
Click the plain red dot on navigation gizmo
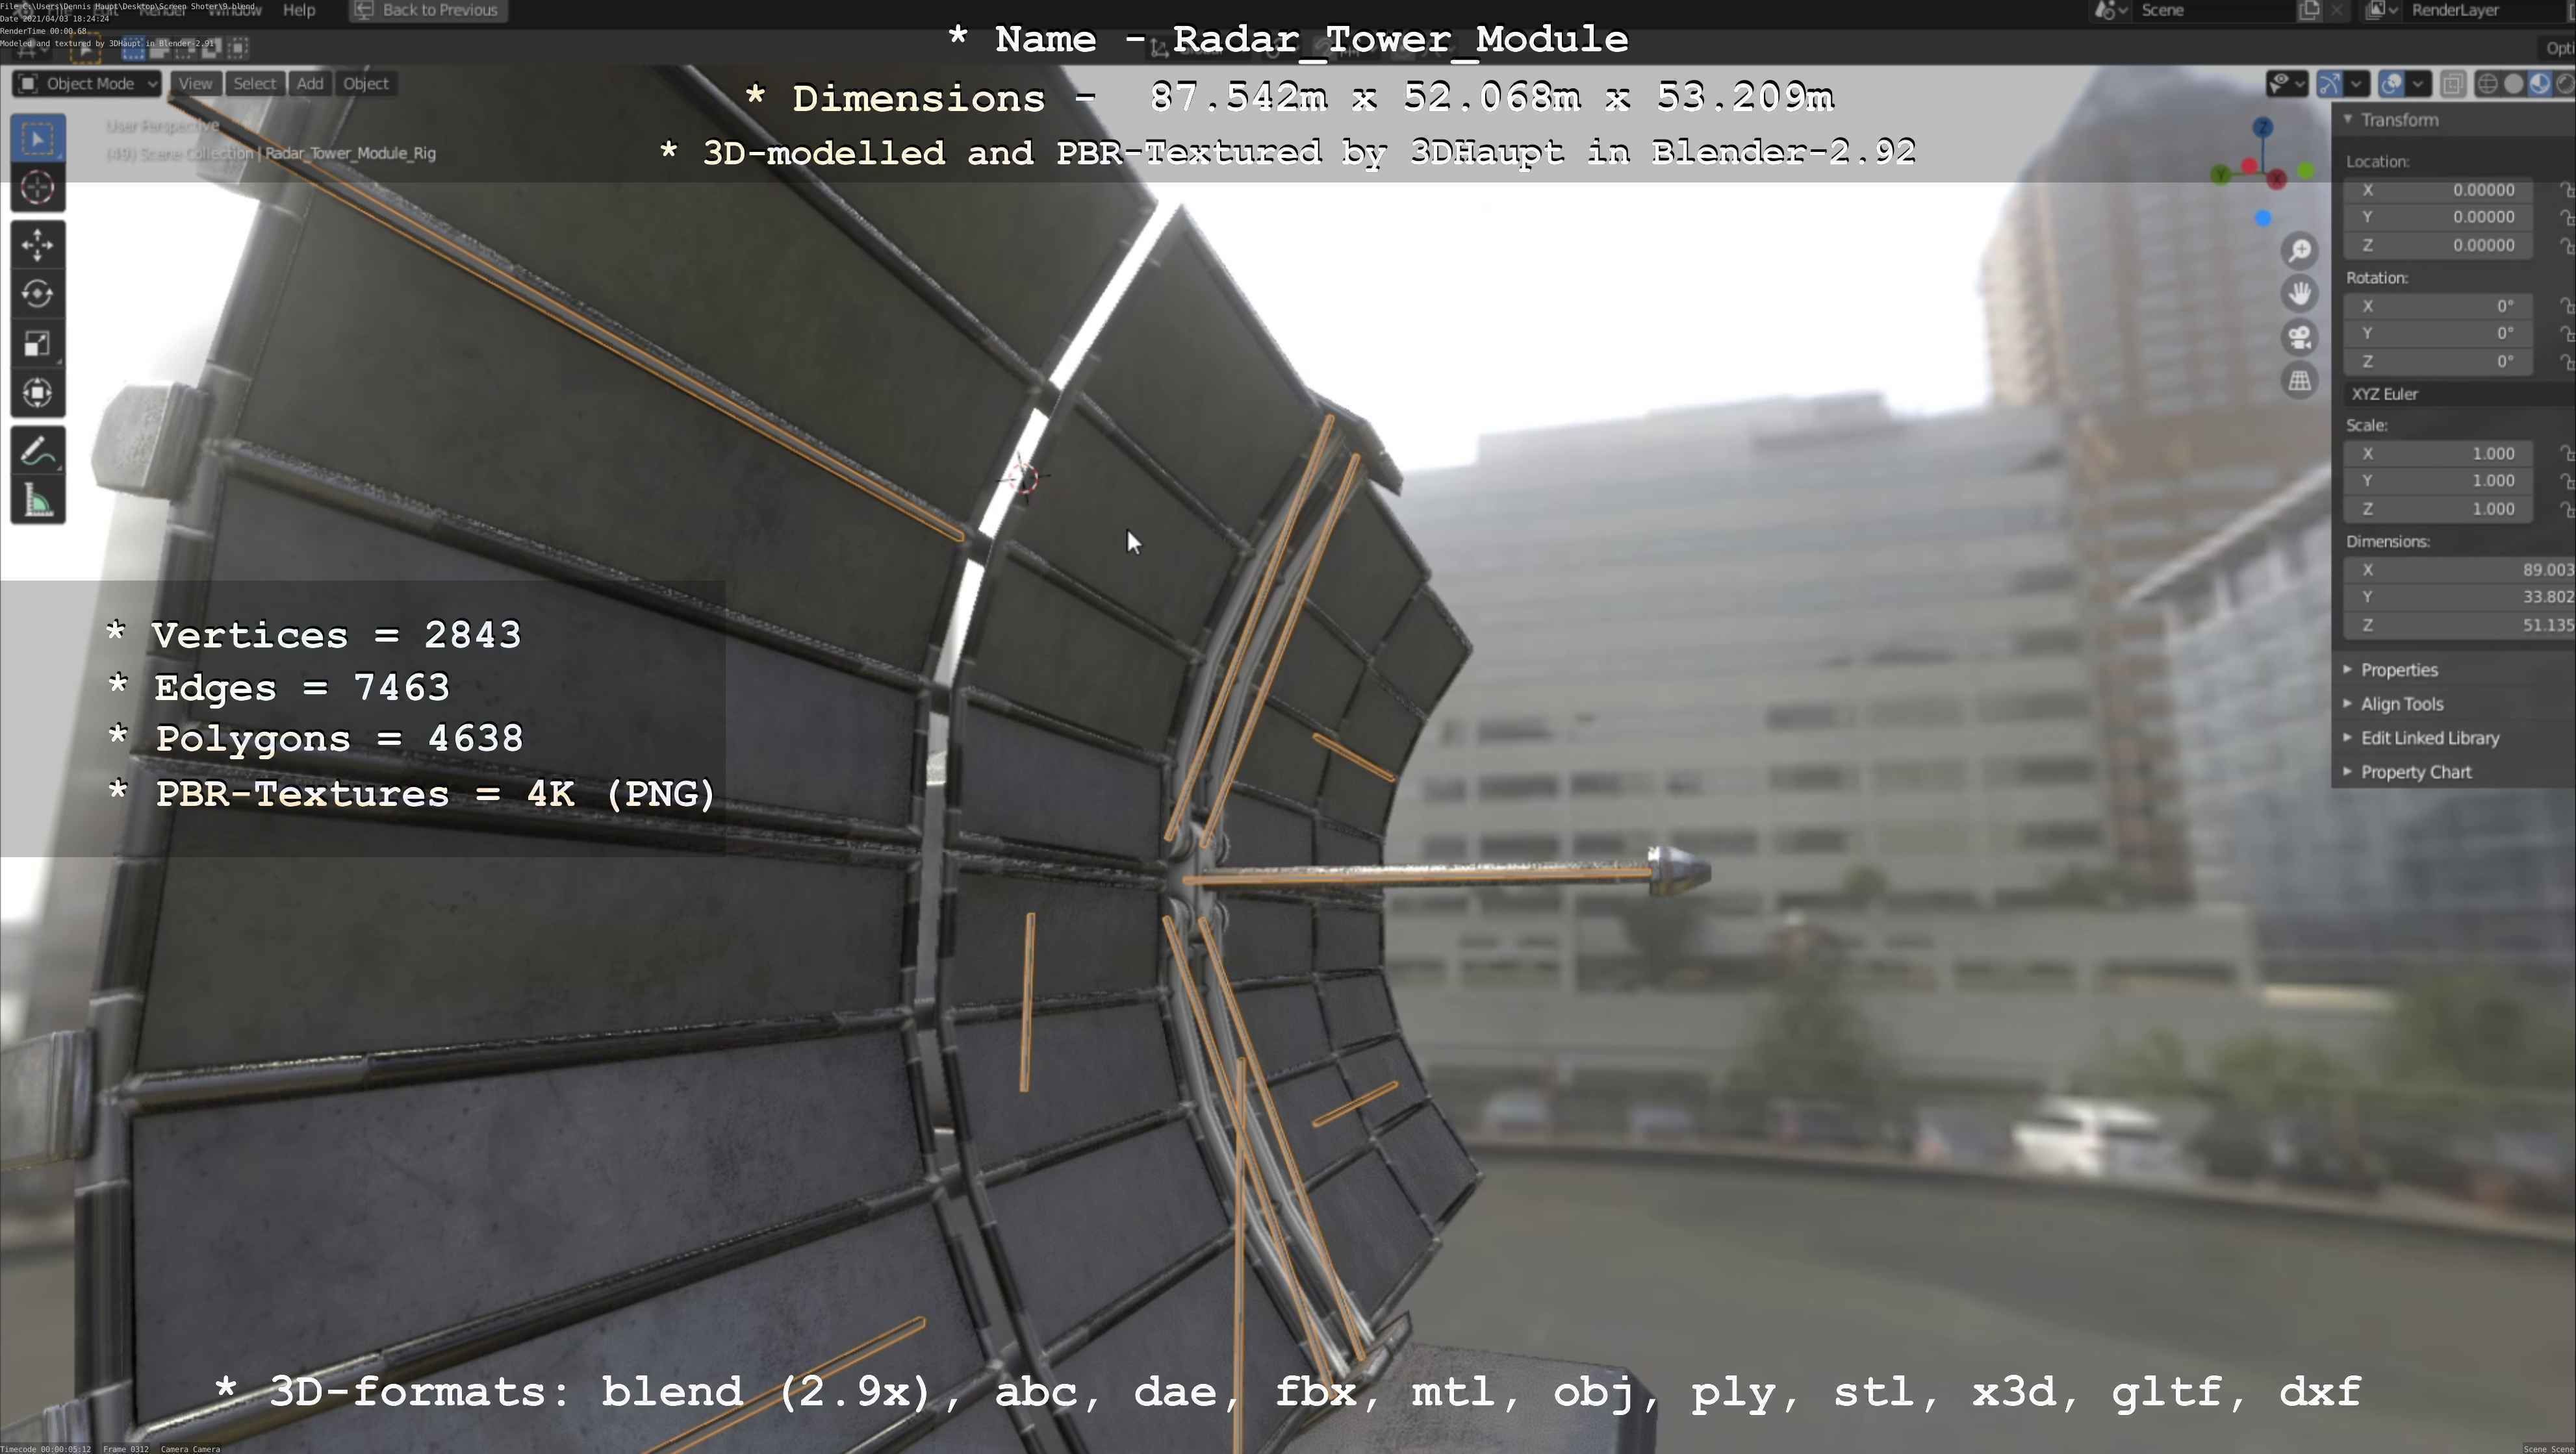point(2250,165)
